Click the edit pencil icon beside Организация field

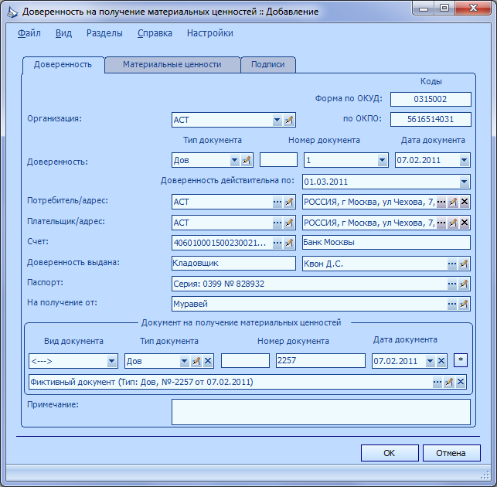coord(289,120)
